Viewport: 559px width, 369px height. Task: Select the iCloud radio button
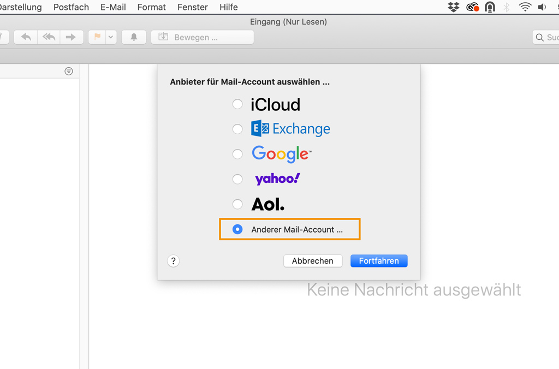(237, 104)
